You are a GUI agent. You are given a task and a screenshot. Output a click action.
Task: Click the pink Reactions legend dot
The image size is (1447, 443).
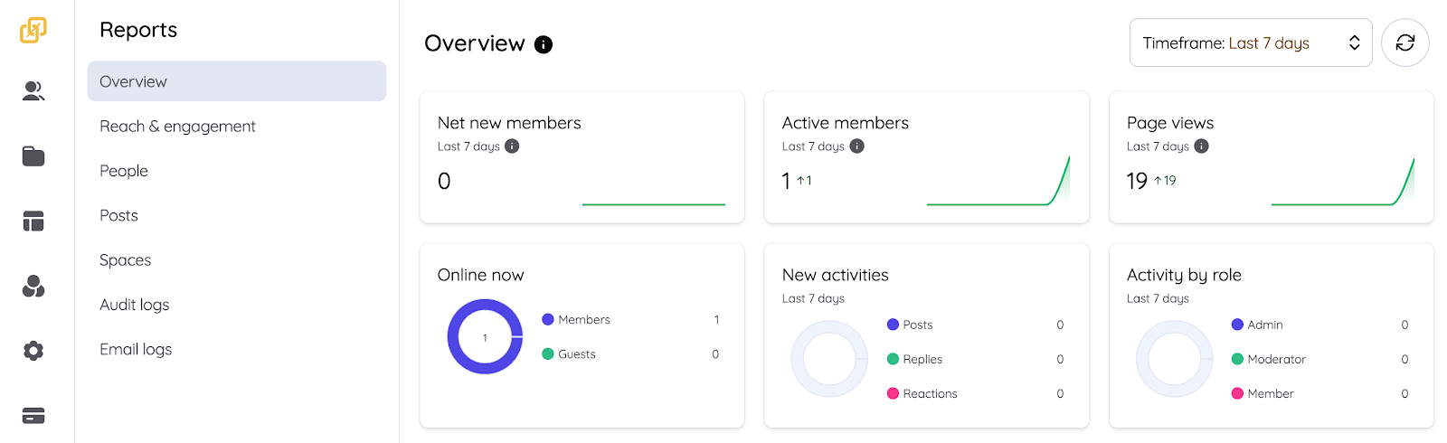893,393
